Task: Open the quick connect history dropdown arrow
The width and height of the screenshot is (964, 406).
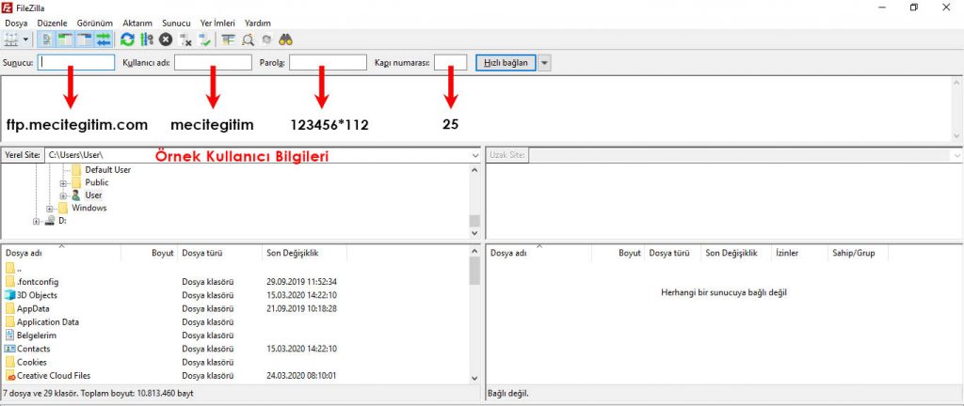Action: pos(545,63)
